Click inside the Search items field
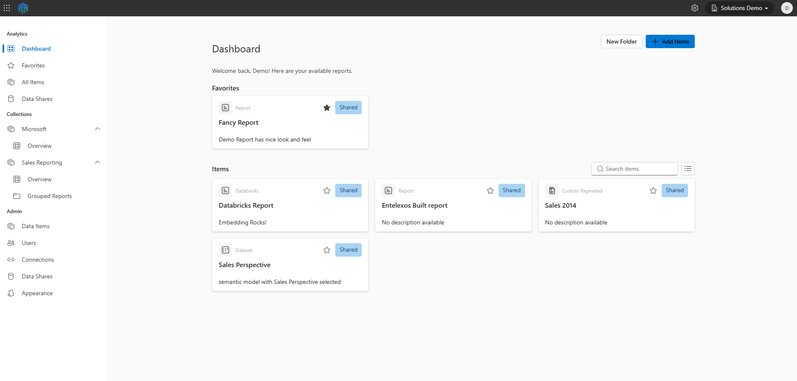The image size is (797, 381). 634,168
